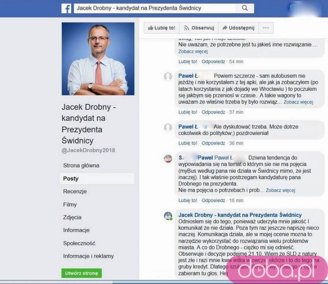Image resolution: width=328 pixels, height=284 pixels.
Task: Expand 'Dziwna tendencja' comment with Zobacz więcej
Action: (x=280, y=191)
